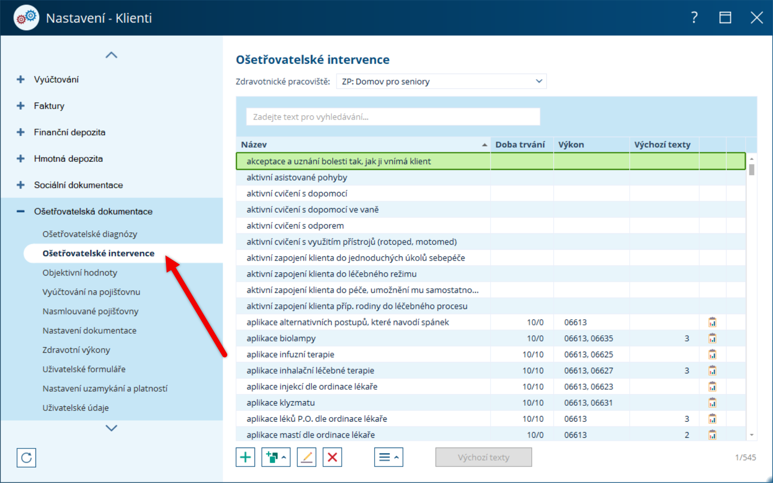Open clipboard icon for aplikace alternativních postupů row
Screen dimensions: 773x483
[712, 322]
